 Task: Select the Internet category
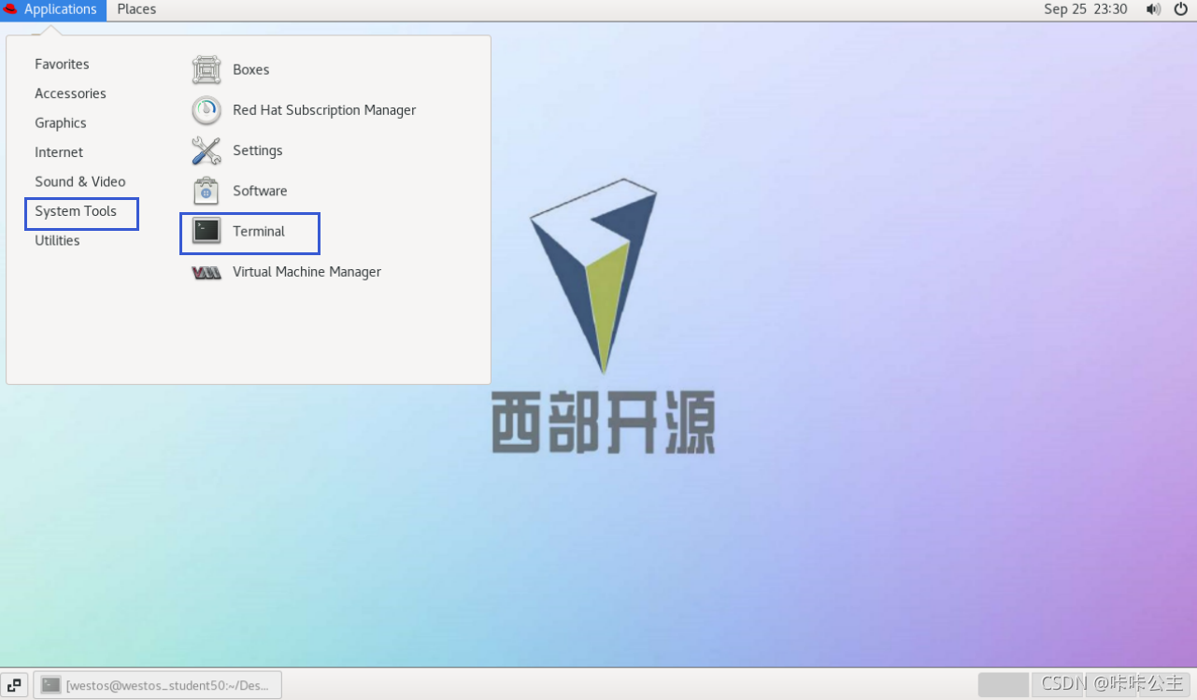[59, 152]
